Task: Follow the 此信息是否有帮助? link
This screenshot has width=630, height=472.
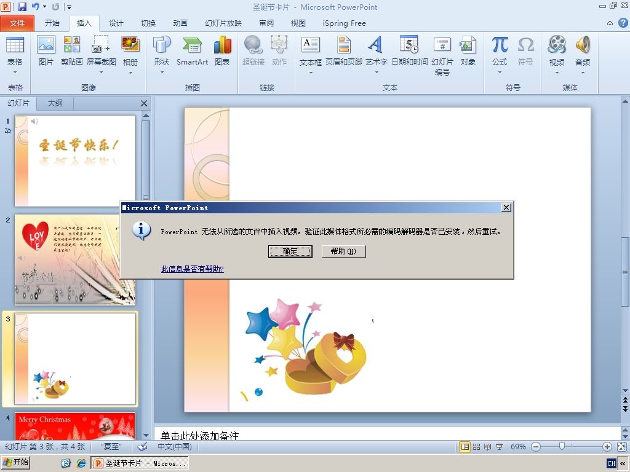Action: [x=192, y=269]
